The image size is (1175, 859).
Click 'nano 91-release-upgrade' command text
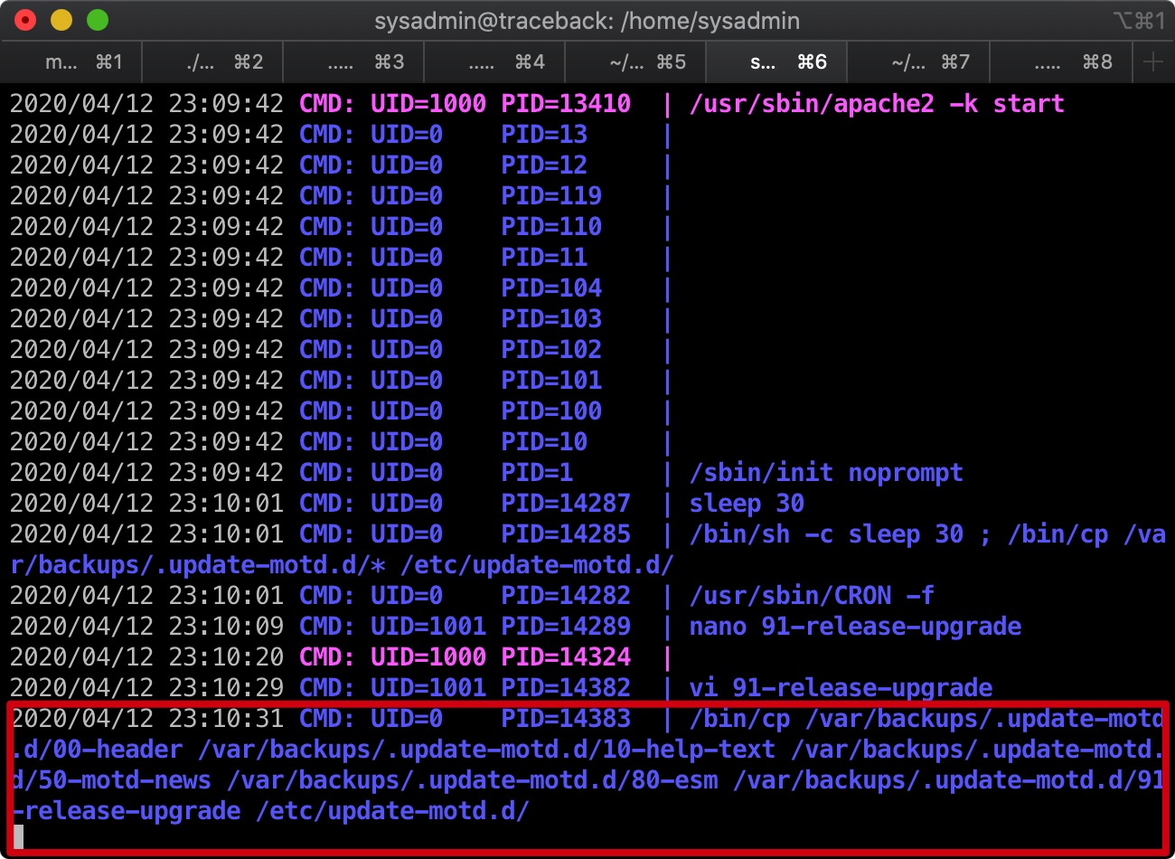855,627
